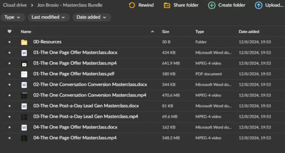
Task: Toggle favourite dot for 02-The One Conversation Conversion Masterclass.mp4
Action: [9, 95]
